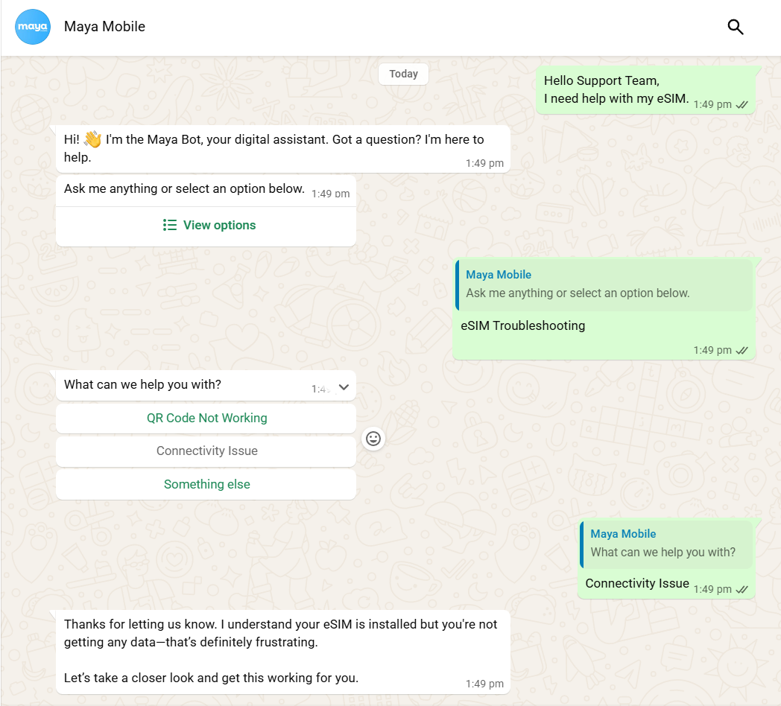Jump to quoted 'Ask me anything or select an option below.' message

pos(604,284)
